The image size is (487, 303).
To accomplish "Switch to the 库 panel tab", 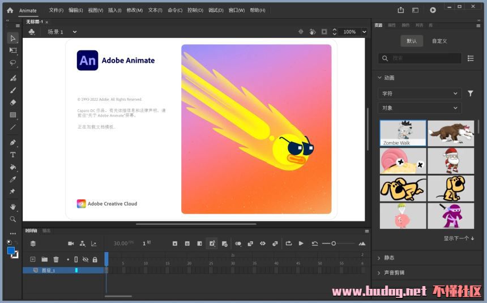I will 431,25.
